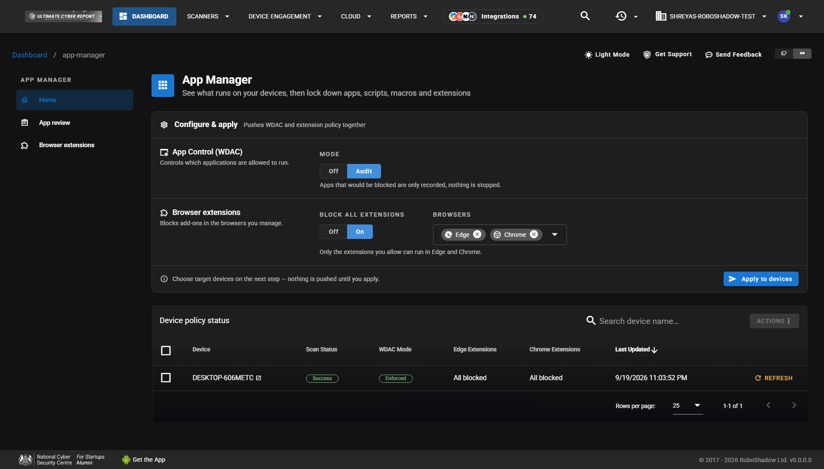Click the Dashboard breadcrumb link
Screen dimensions: 824x469
pyautogui.click(x=30, y=55)
